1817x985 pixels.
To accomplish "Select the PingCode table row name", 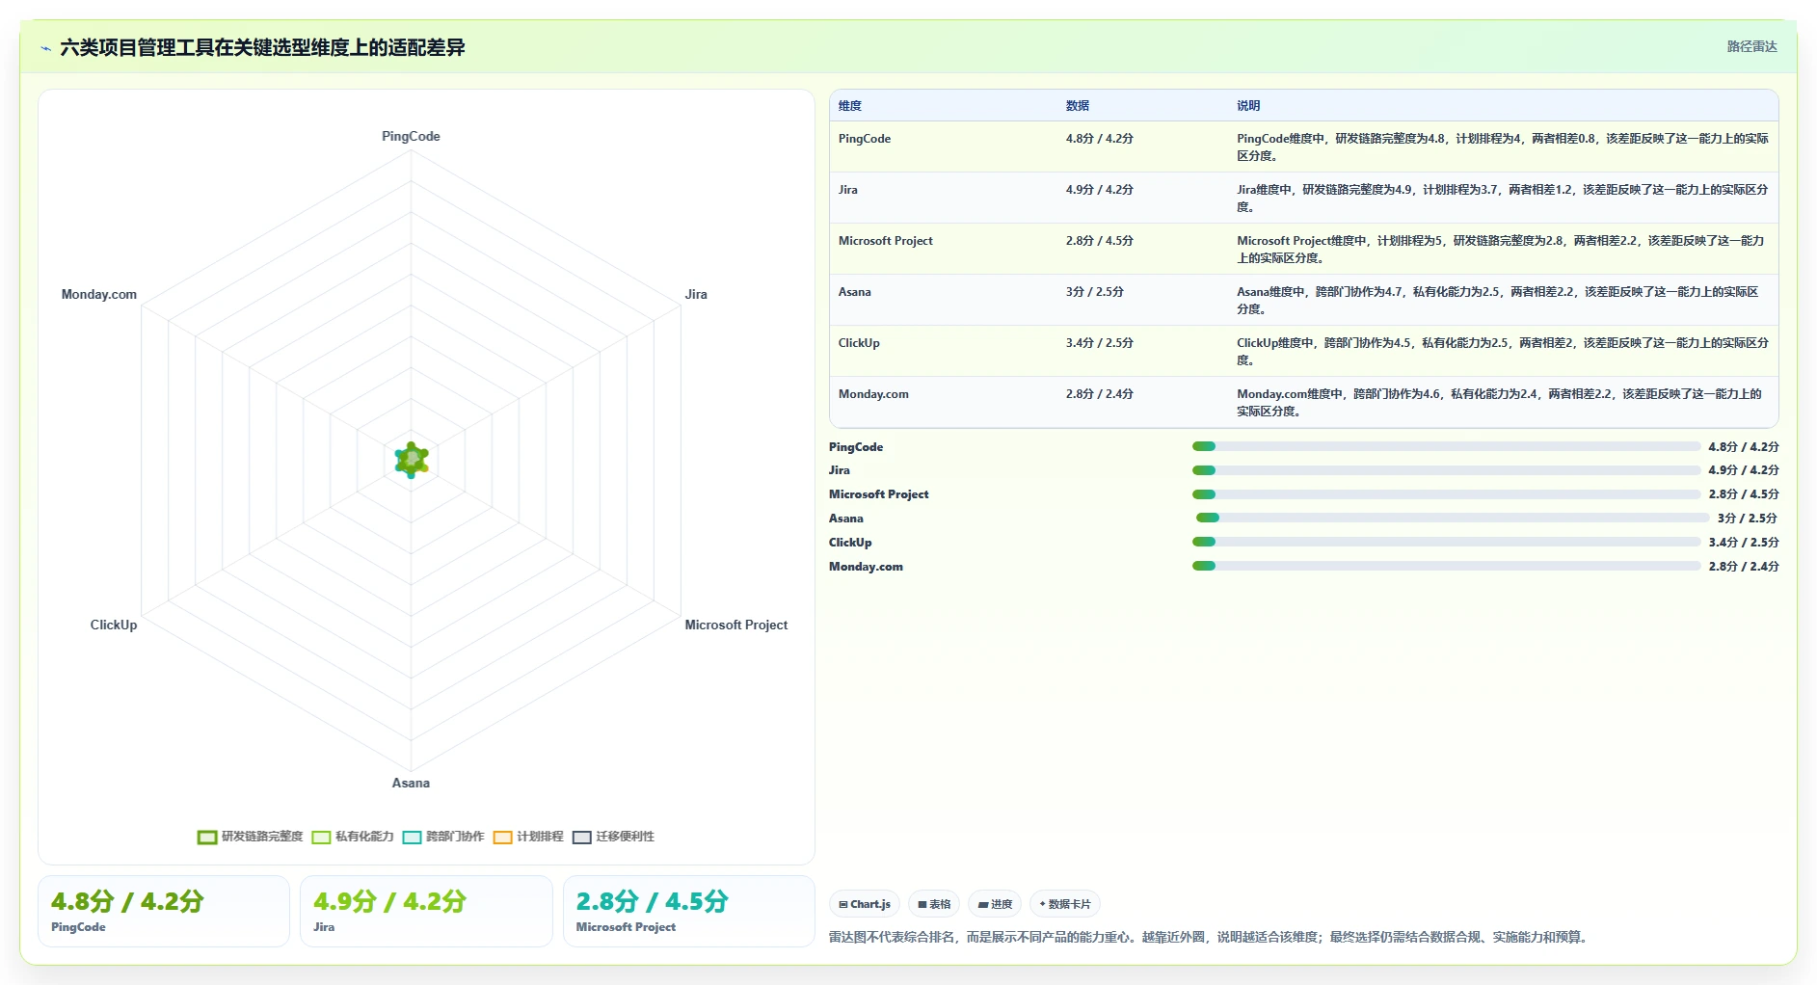I will tap(865, 139).
